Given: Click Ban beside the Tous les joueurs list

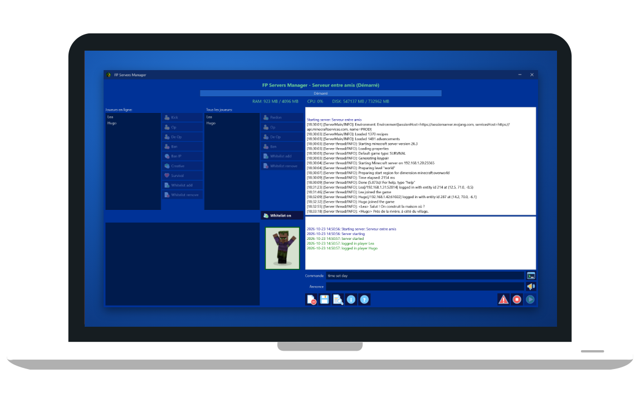Looking at the screenshot, I should click(x=282, y=146).
